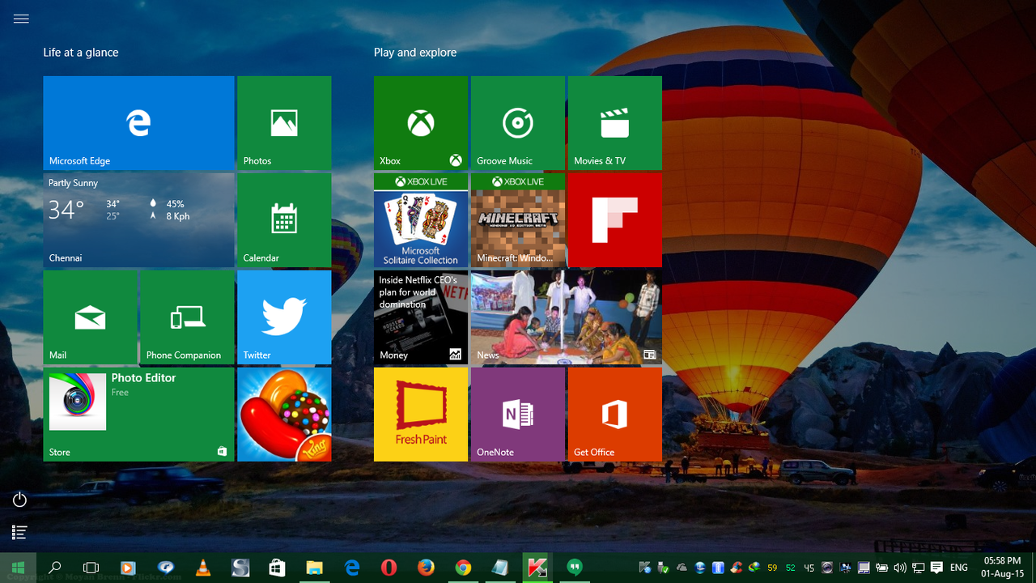Launch Edge browser from taskbar

(x=352, y=568)
